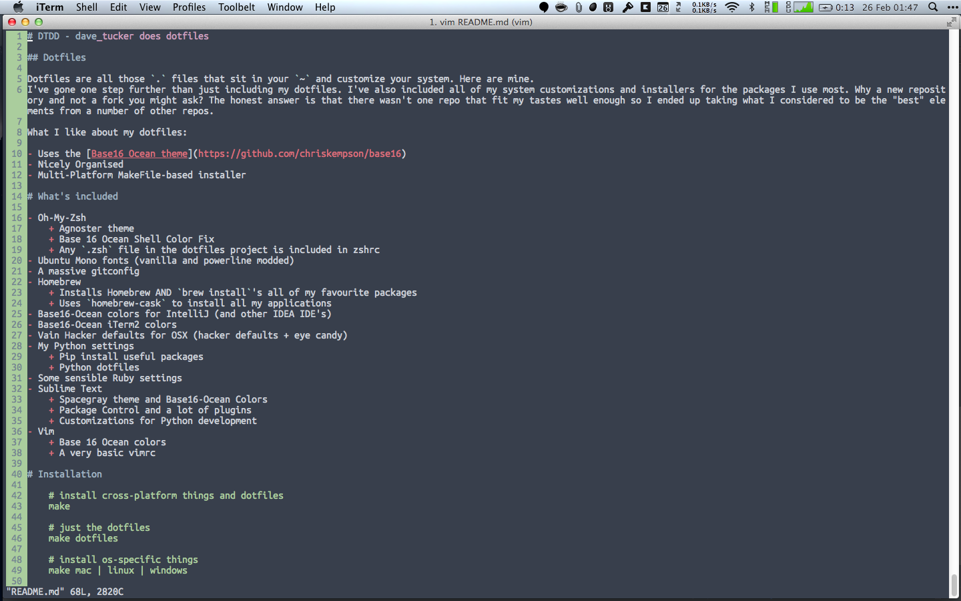Open the Profiles menu
Viewport: 961px width, 601px height.
tap(190, 7)
